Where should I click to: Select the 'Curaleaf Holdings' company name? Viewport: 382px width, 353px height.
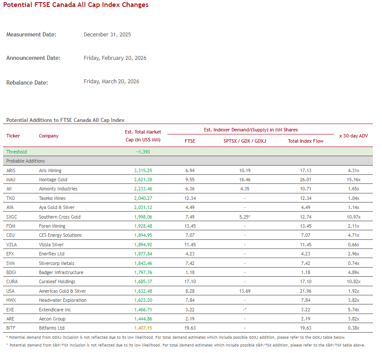click(57, 281)
